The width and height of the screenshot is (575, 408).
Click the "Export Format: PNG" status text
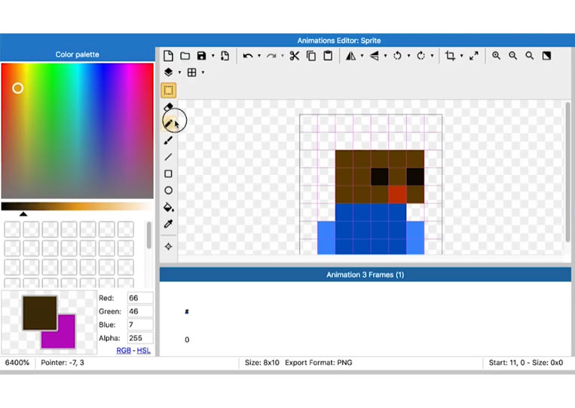pyautogui.click(x=318, y=363)
